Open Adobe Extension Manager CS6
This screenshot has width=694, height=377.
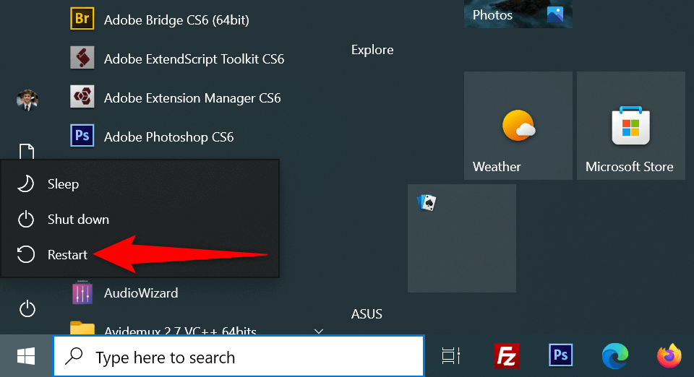coord(192,97)
